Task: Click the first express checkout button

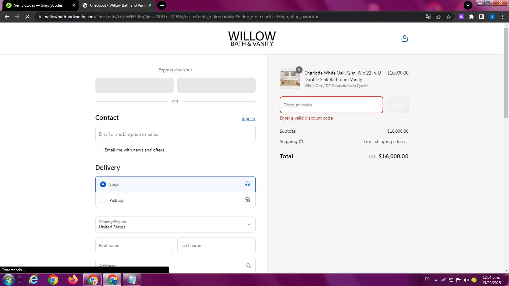Action: [x=134, y=85]
